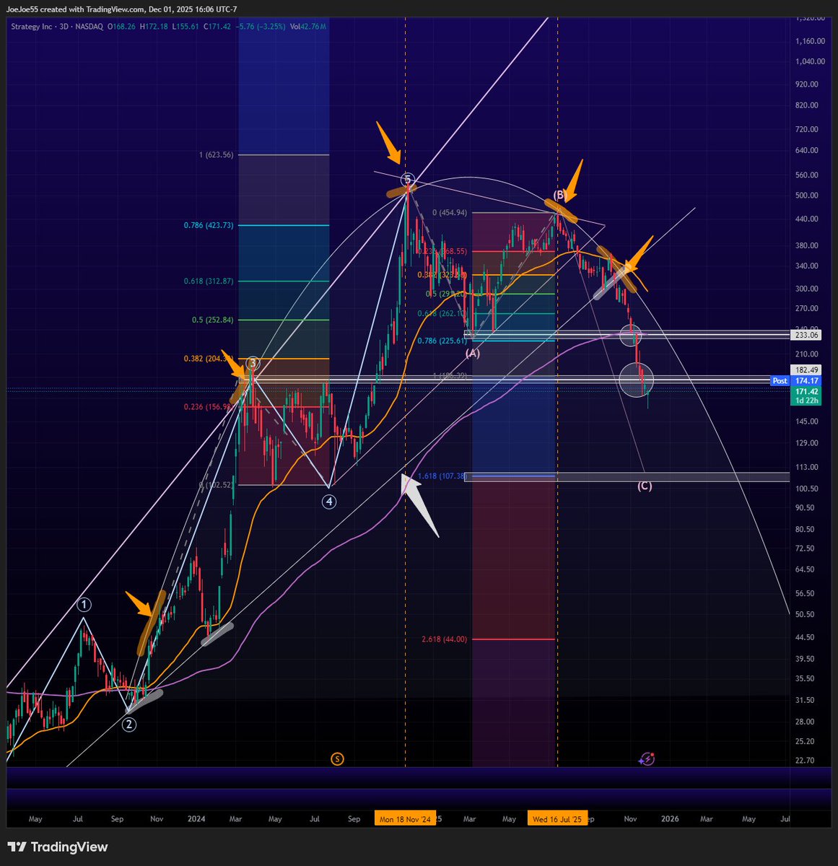Click the 1,040.00 price scale label
838x866 pixels.
(x=808, y=61)
